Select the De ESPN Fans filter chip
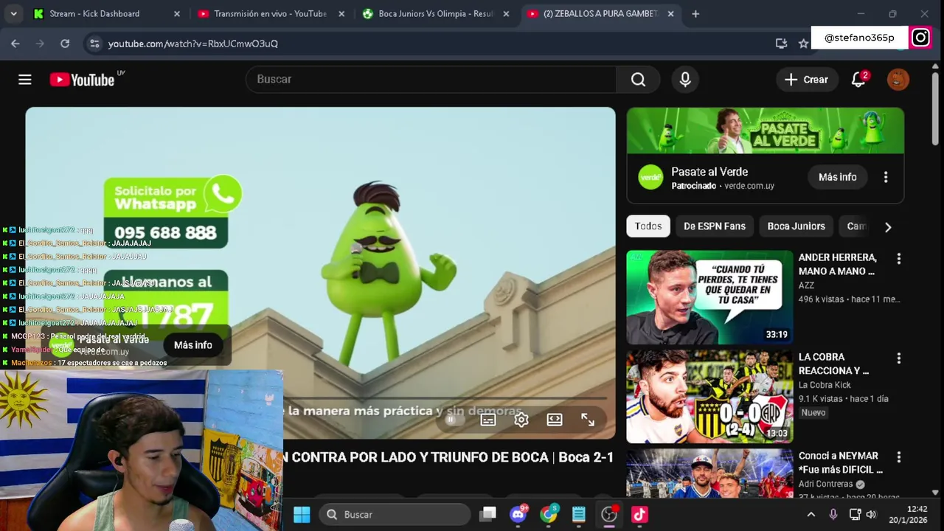Image resolution: width=944 pixels, height=531 pixels. tap(715, 226)
